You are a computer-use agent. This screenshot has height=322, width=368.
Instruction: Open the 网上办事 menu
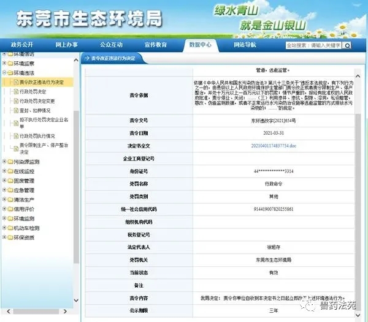(x=66, y=45)
